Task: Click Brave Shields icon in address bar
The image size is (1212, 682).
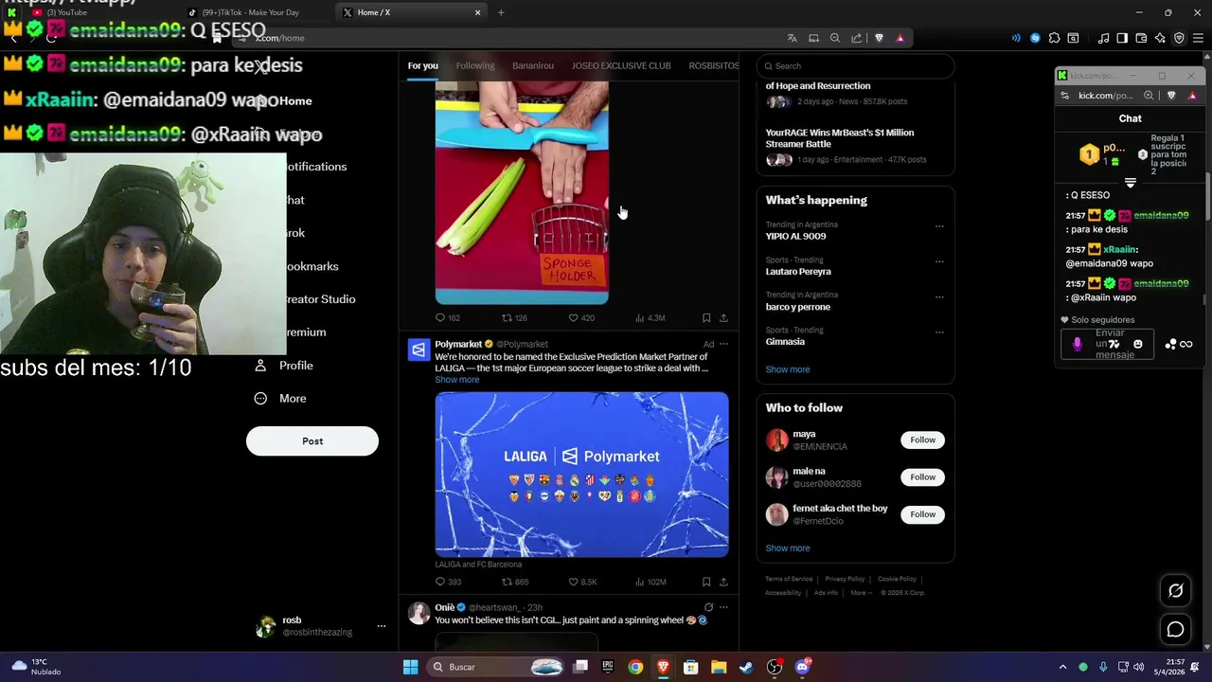Action: (879, 38)
